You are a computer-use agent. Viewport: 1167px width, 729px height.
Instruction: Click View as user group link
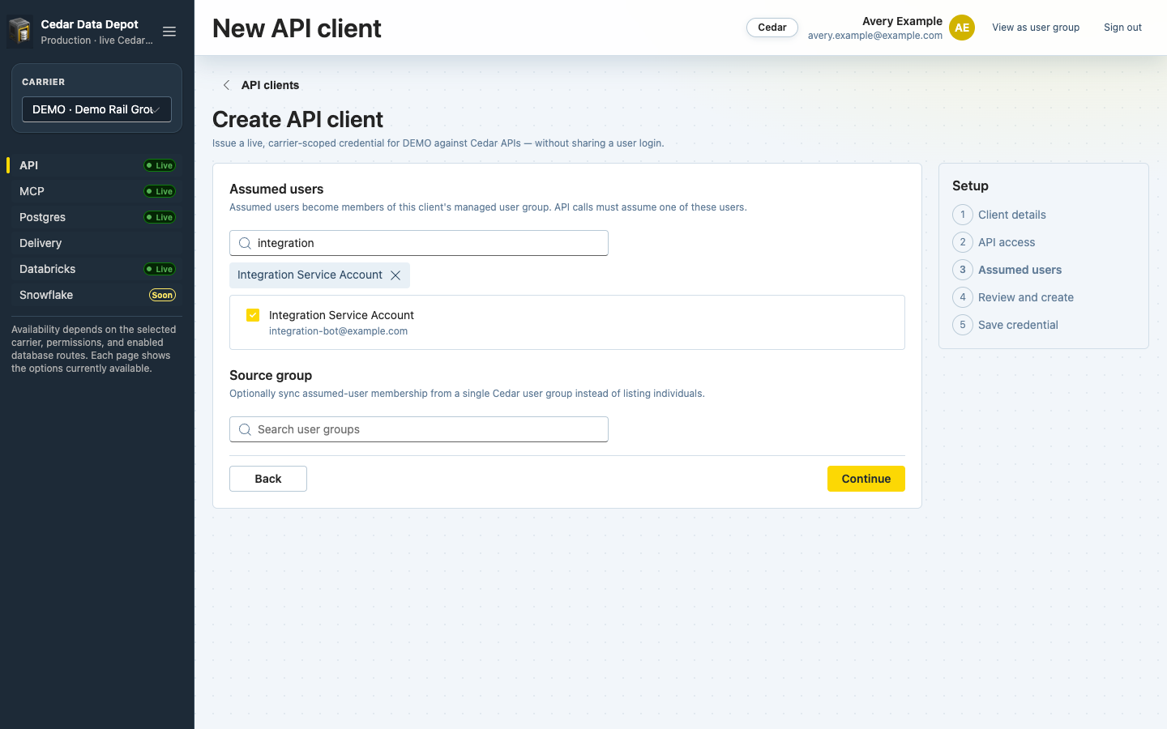click(1036, 28)
